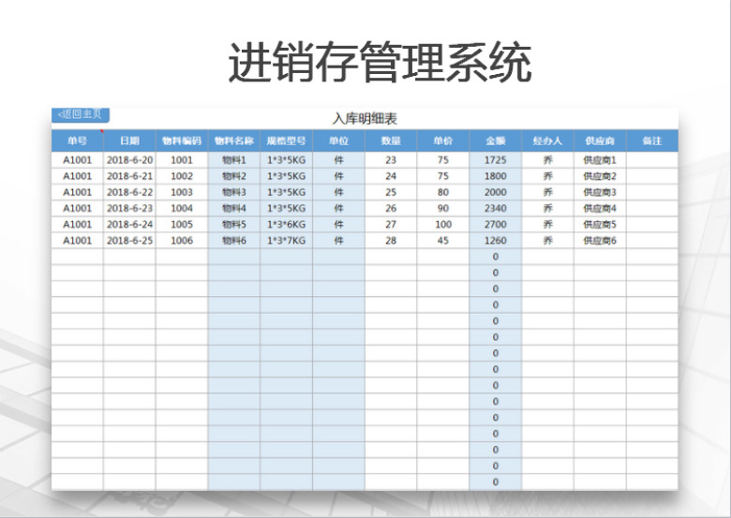This screenshot has width=731, height=518.
Task: Click date cell 2018-6-21
Action: pyautogui.click(x=129, y=176)
